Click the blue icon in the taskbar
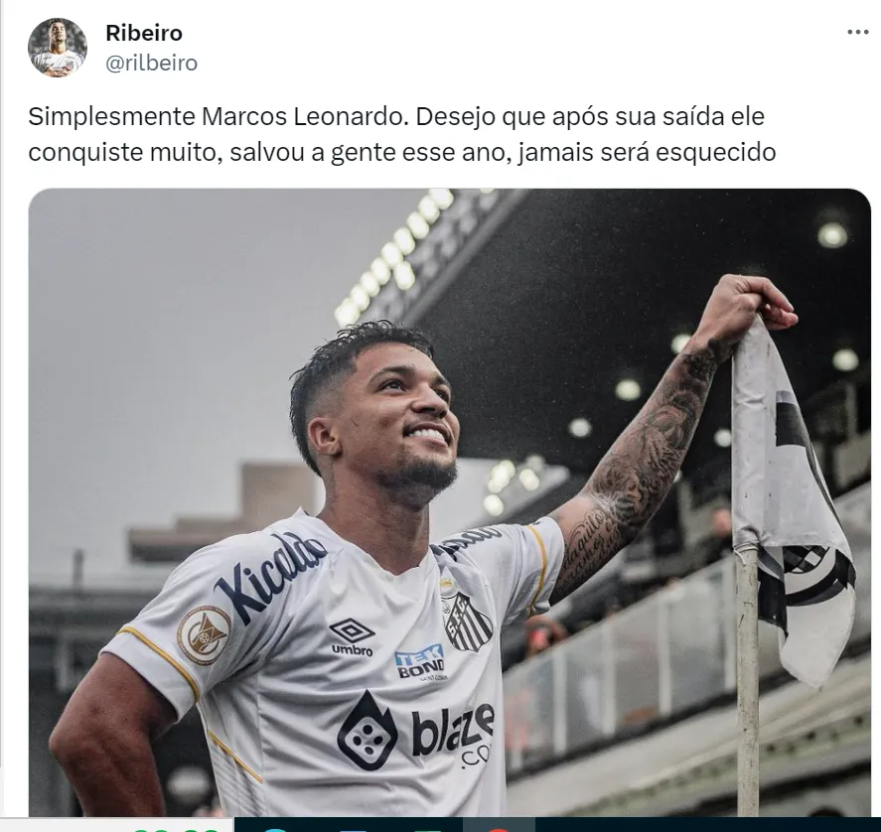The image size is (881, 832). point(353,830)
